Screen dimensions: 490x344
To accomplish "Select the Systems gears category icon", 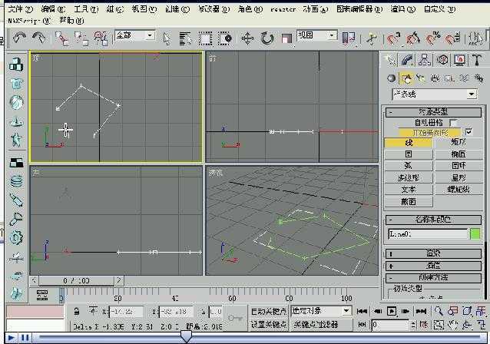I will click(x=478, y=78).
